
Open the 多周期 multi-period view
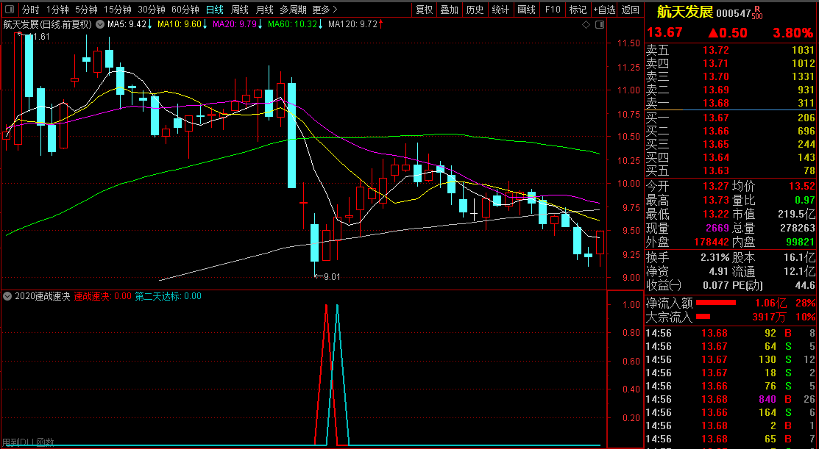pyautogui.click(x=293, y=10)
